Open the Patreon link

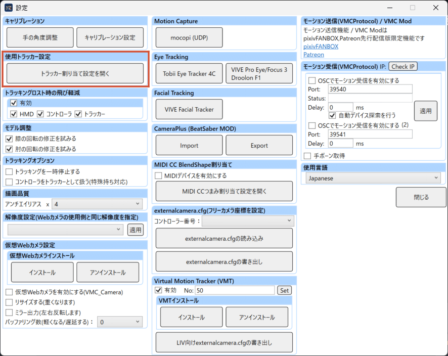[313, 55]
